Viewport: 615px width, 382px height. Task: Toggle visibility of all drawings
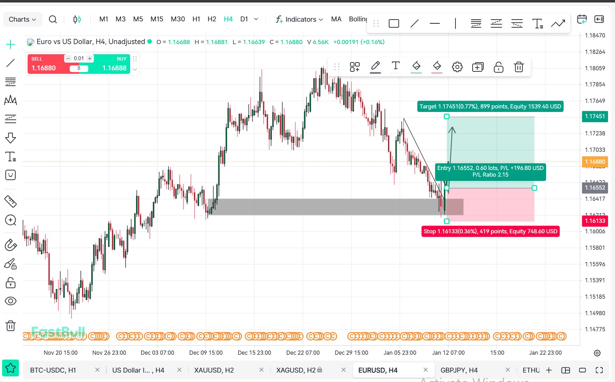point(10,301)
